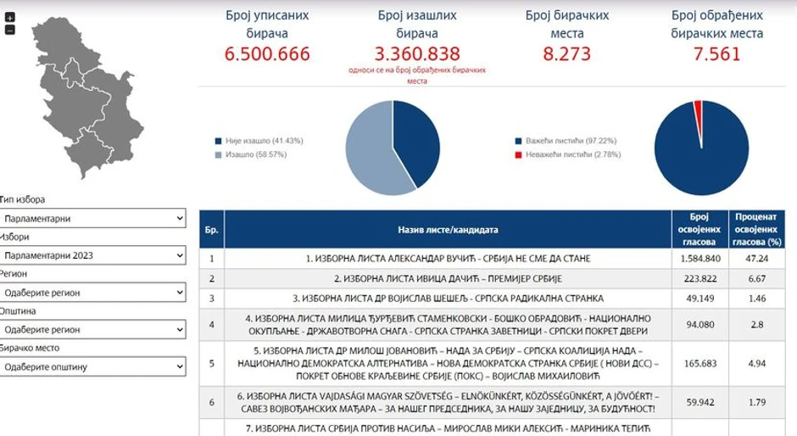Select the Ивица Дачић list row
Screen dimensions: 797x436
coord(492,279)
